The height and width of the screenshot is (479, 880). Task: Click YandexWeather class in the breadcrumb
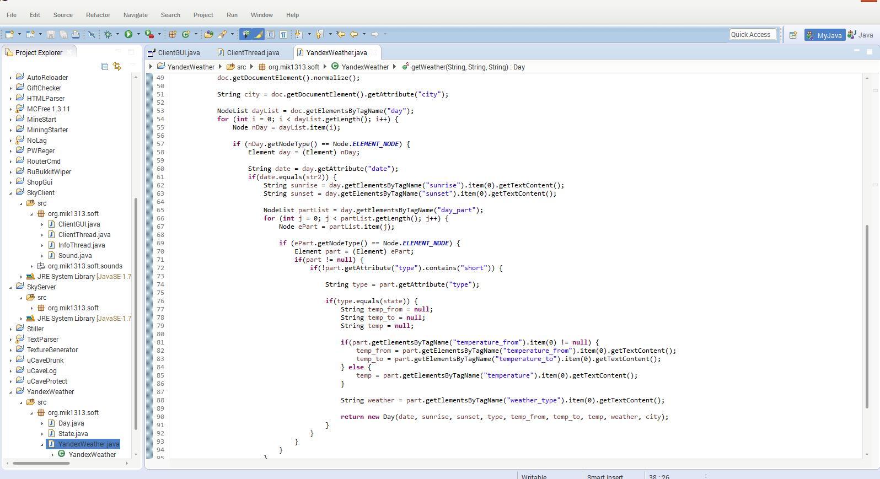click(364, 67)
